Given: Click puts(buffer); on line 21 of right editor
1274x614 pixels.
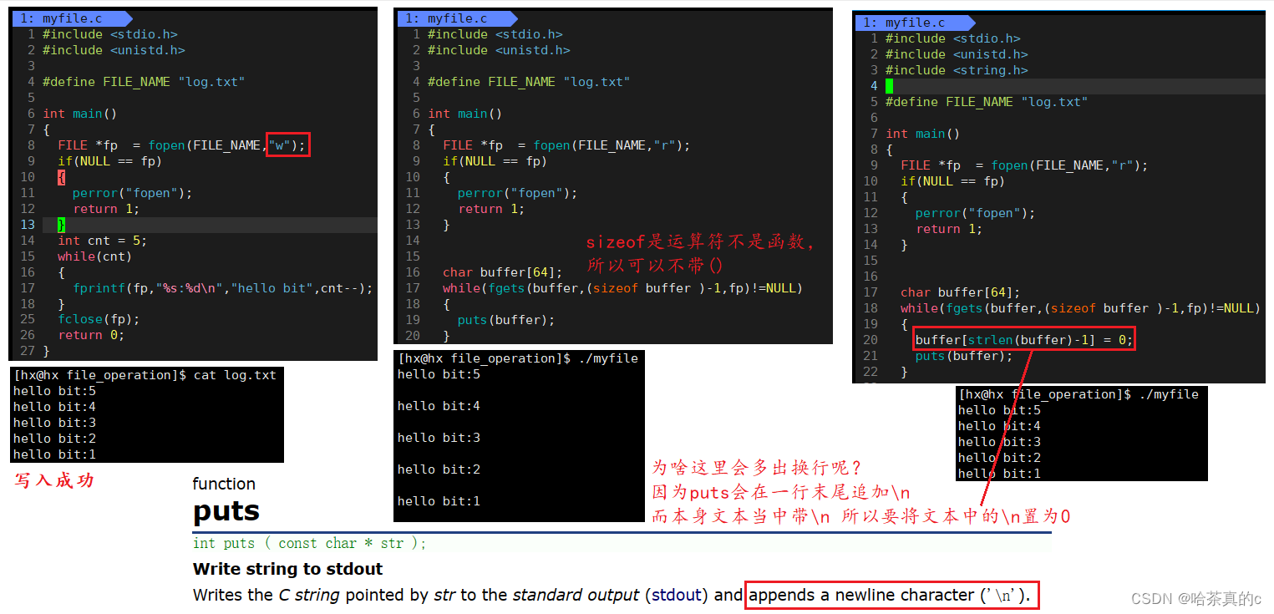Looking at the screenshot, I should click(964, 356).
